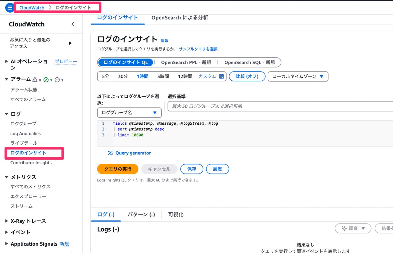This screenshot has width=393, height=253.
Task: Click the green OK alarm status icon
Action: click(46, 80)
